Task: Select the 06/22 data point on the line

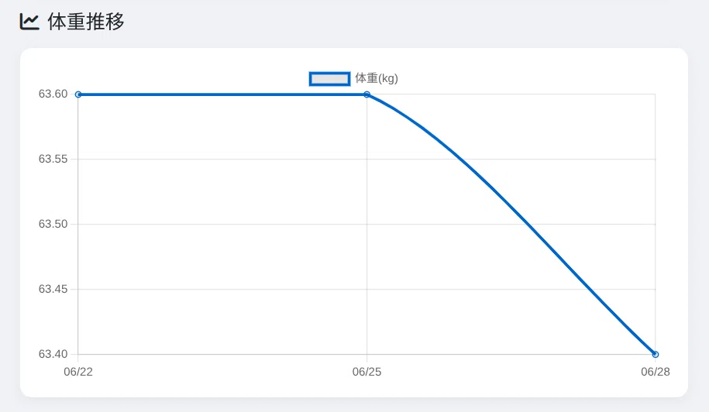Action: [x=78, y=94]
